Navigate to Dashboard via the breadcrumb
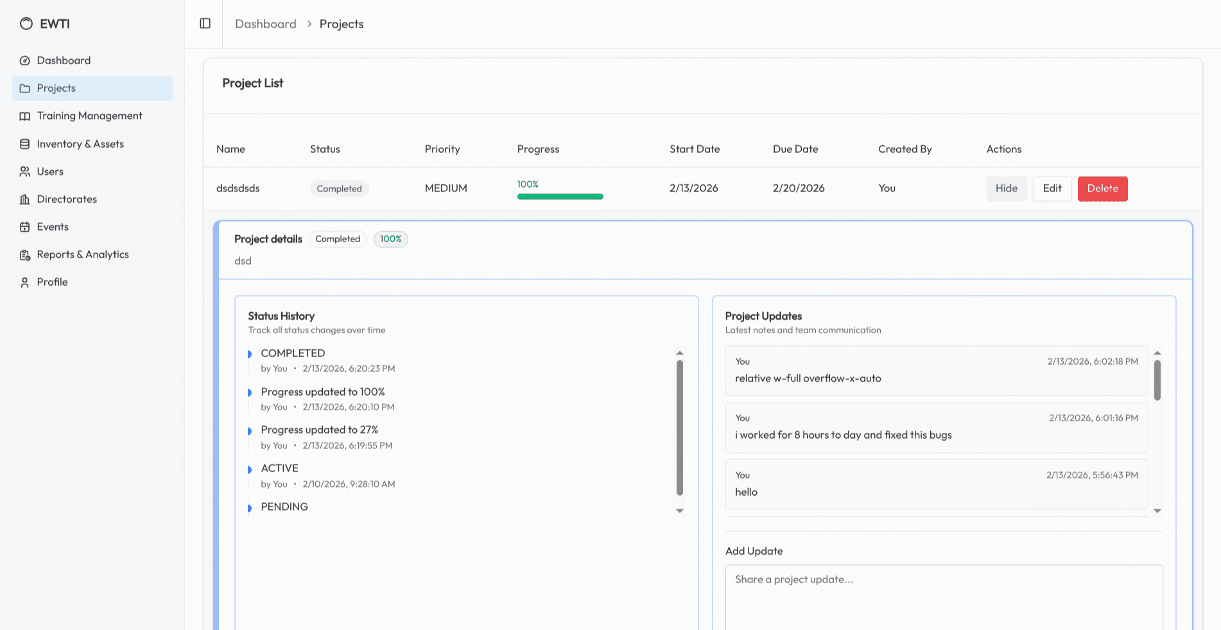Viewport: 1221px width, 630px height. pyautogui.click(x=265, y=24)
